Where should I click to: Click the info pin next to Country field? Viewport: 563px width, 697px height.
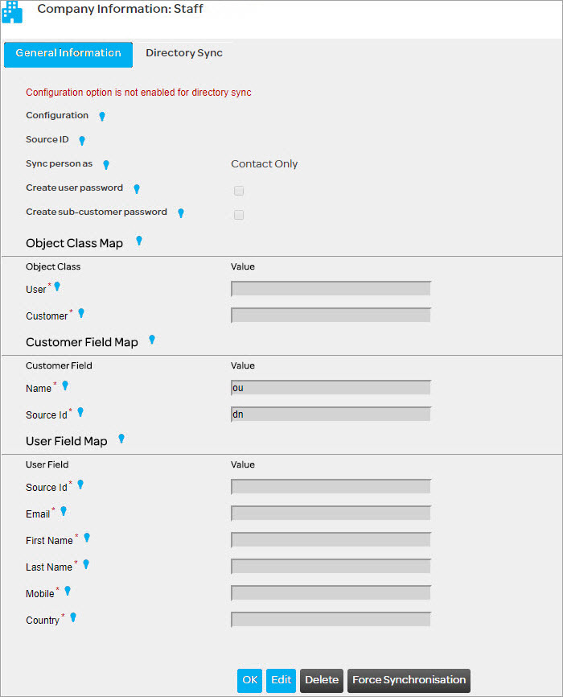[73, 617]
